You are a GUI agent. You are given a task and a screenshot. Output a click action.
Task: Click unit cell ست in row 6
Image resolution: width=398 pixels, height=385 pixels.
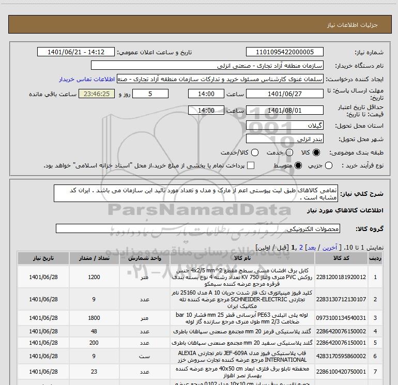(x=144, y=357)
